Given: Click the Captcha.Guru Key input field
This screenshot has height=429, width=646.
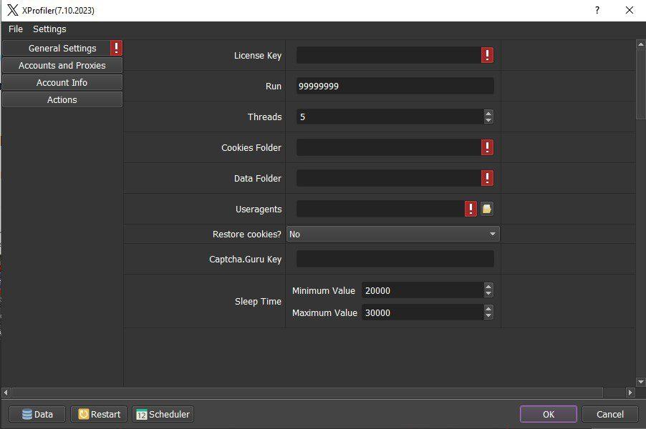Looking at the screenshot, I should pyautogui.click(x=395, y=259).
